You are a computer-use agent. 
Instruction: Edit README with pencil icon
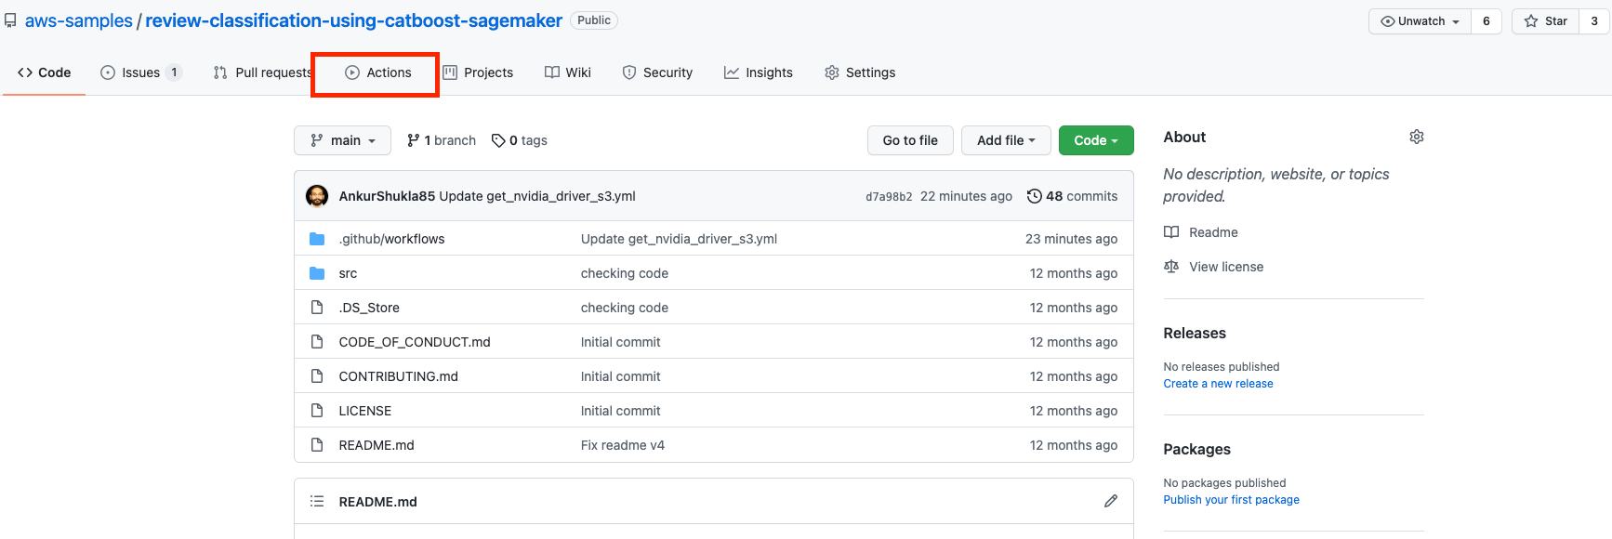pos(1111,501)
